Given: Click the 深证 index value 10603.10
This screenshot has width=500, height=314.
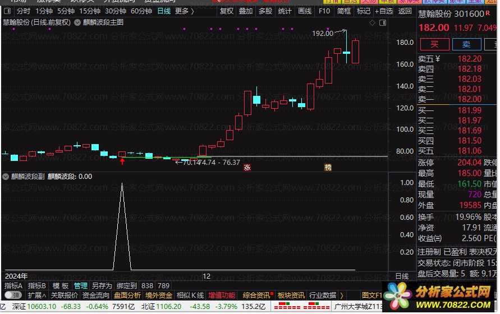Looking at the screenshot, I should tap(42, 307).
